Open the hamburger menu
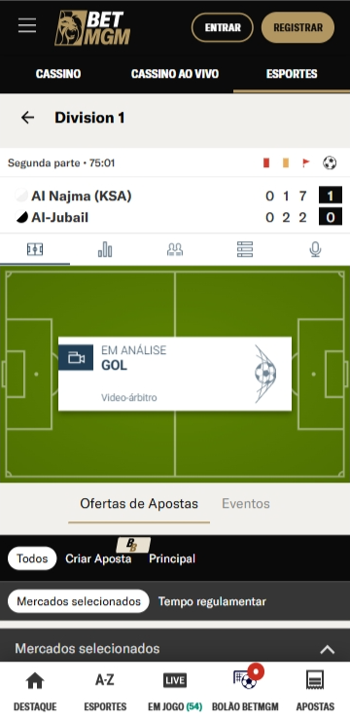This screenshot has width=350, height=720. 27,25
